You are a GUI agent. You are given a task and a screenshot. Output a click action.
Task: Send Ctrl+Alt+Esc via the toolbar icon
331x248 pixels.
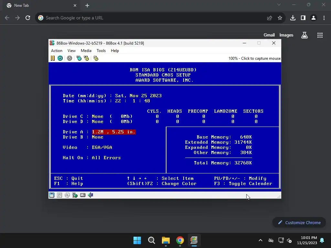(x=86, y=58)
